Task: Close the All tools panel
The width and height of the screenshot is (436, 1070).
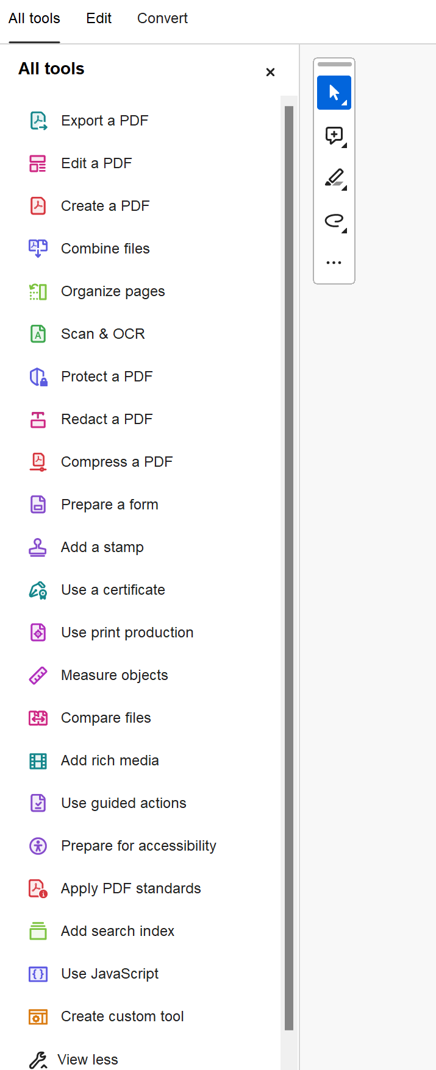Action: (x=271, y=72)
